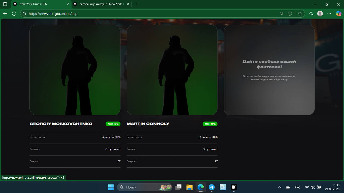The width and height of the screenshot is (344, 193).
Task: Switch the РУС keyboard language indicator
Action: (x=297, y=187)
